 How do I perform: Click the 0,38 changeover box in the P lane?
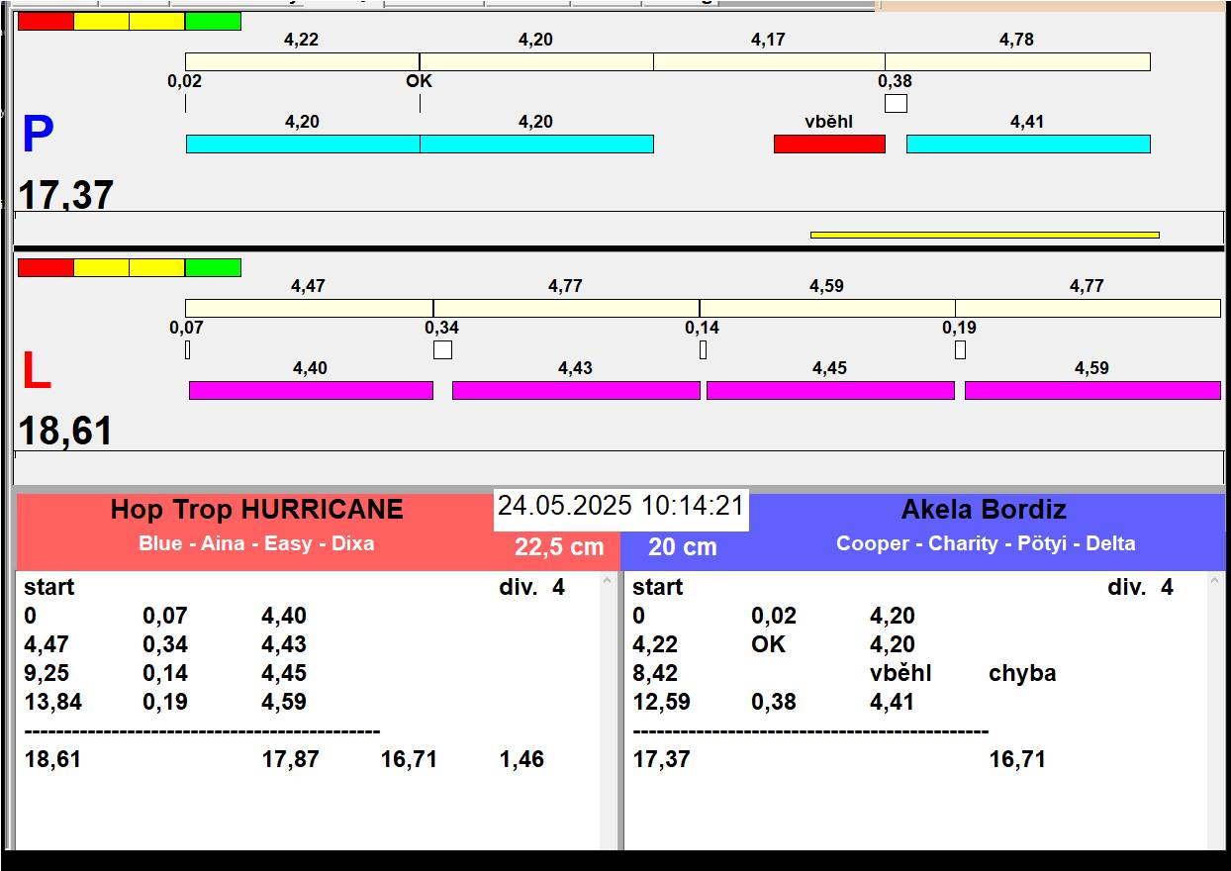point(896,103)
